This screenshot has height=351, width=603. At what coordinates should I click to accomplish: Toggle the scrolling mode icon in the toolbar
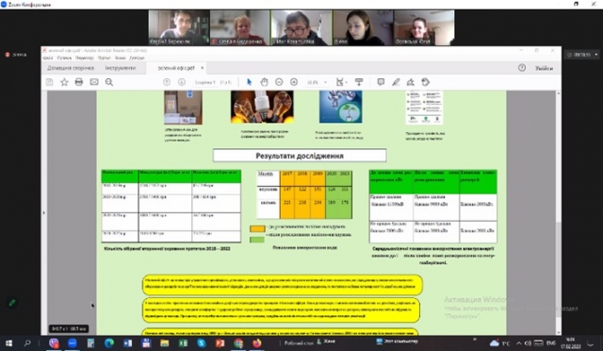point(359,82)
